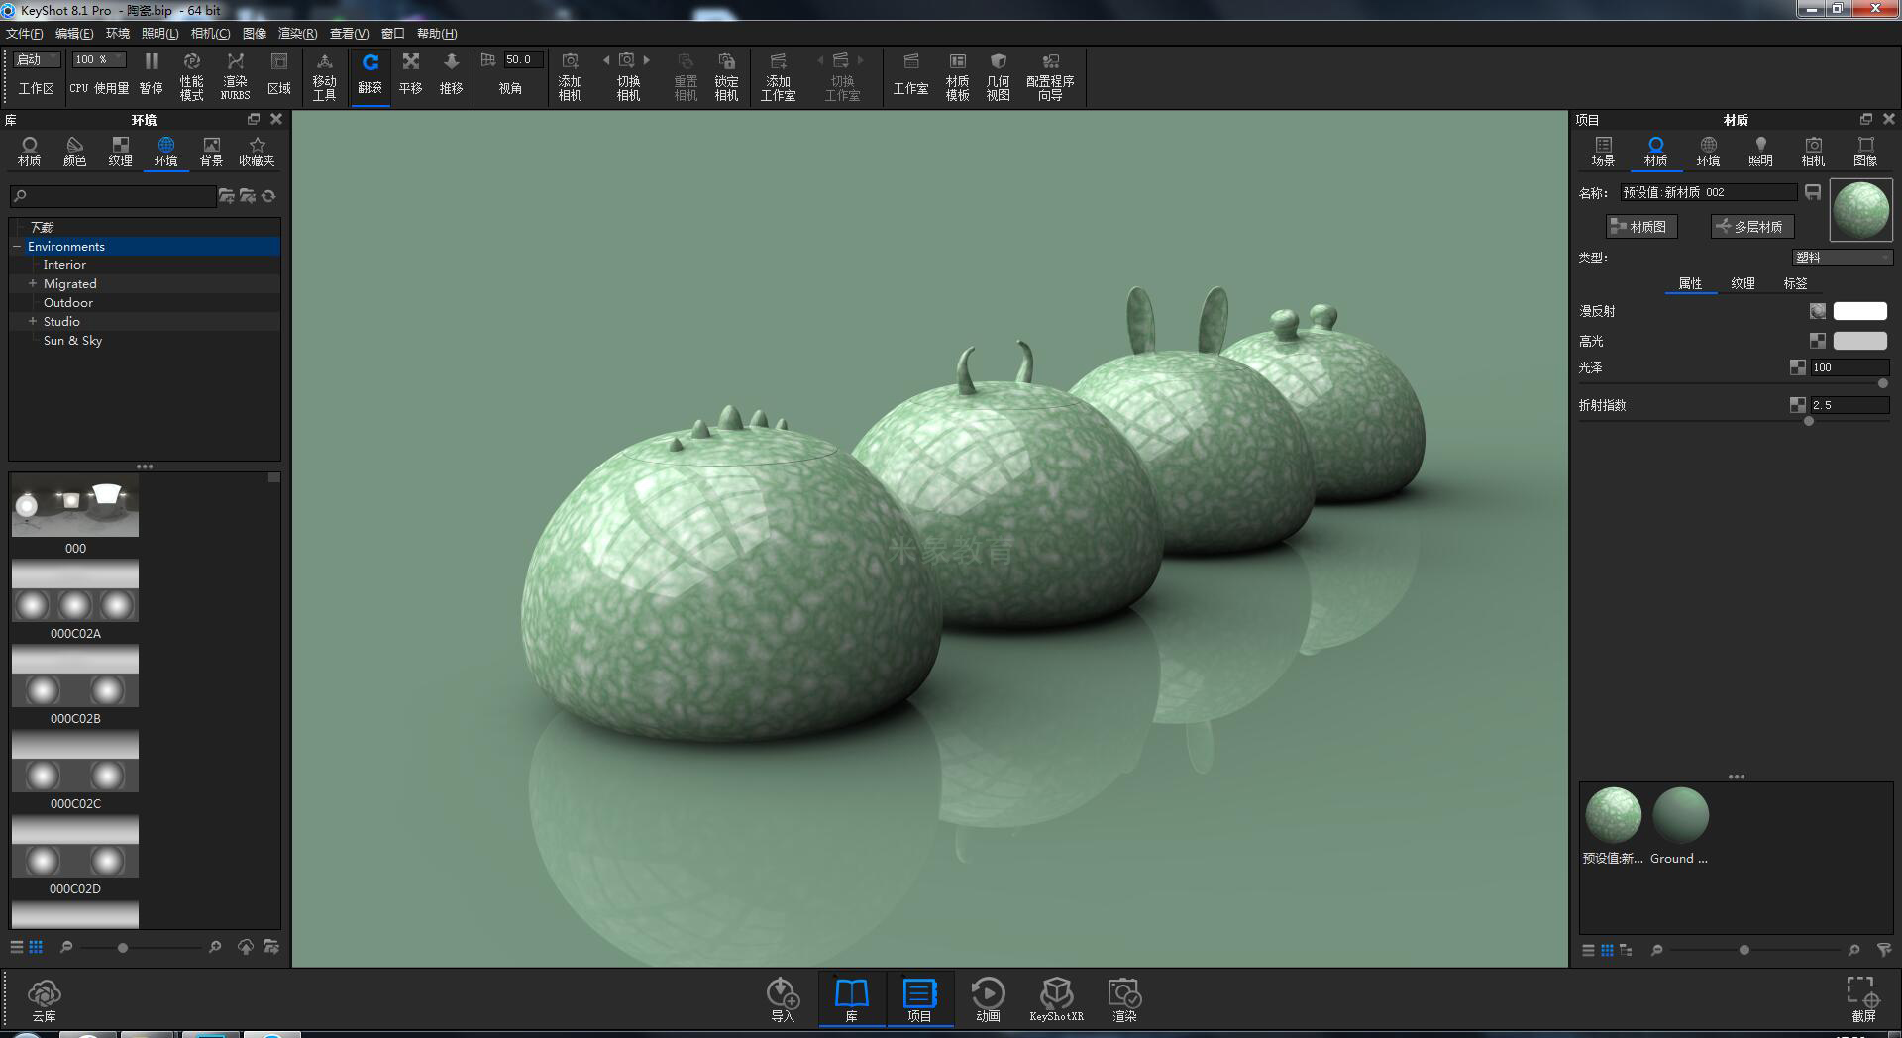Click the diffuse (漫反射) color swatch
The height and width of the screenshot is (1038, 1902).
coord(1859,310)
